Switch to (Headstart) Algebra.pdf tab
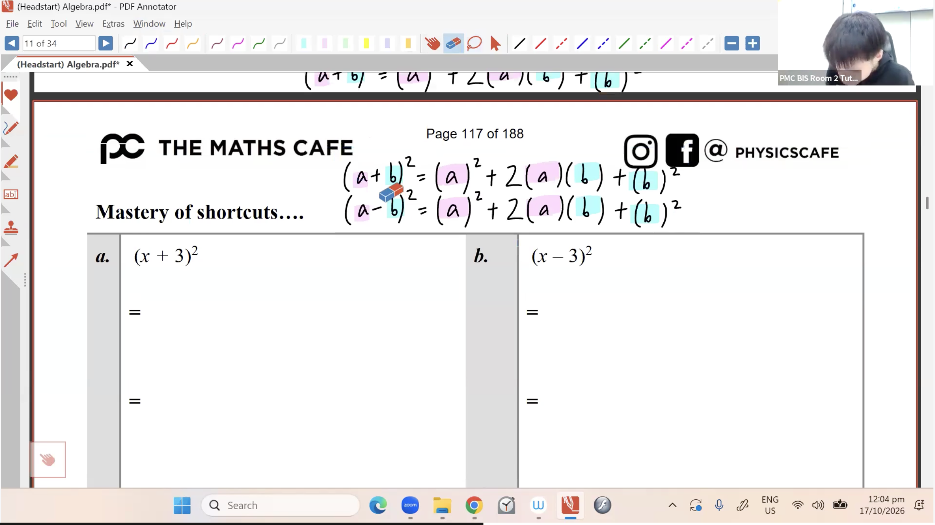This screenshot has height=525, width=935. click(68, 64)
